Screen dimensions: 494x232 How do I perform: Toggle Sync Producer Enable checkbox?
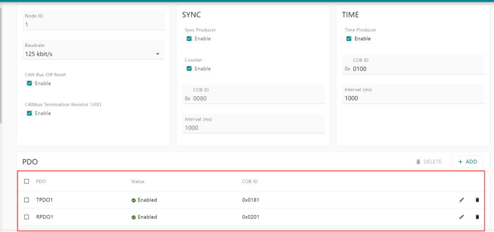tap(189, 39)
